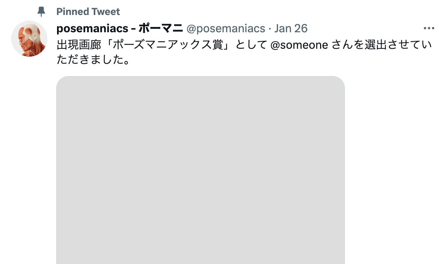Open the @posemaniacs handle link
The image size is (448, 264).
coord(226,28)
